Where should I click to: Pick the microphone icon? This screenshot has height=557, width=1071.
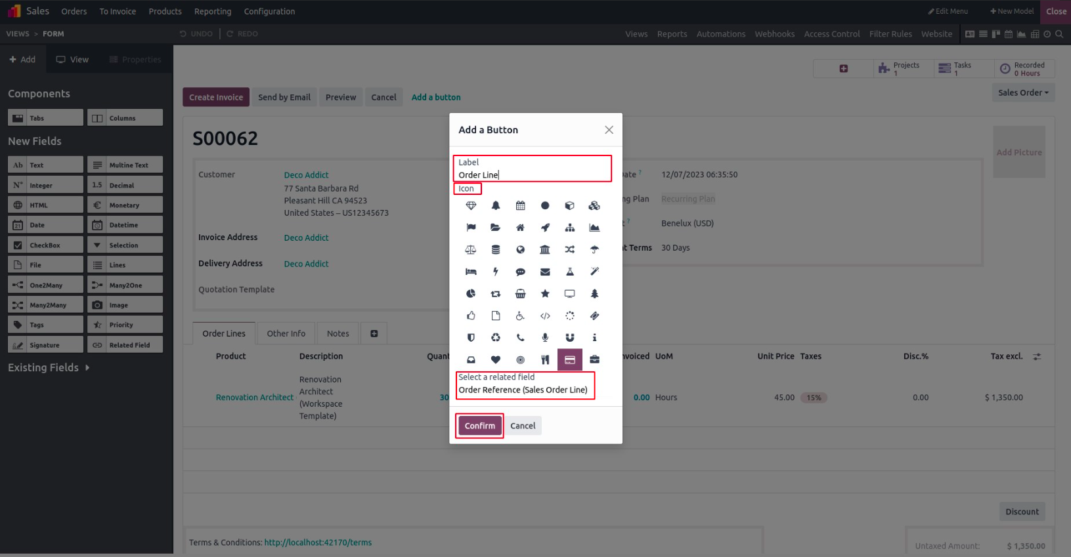[x=545, y=338]
